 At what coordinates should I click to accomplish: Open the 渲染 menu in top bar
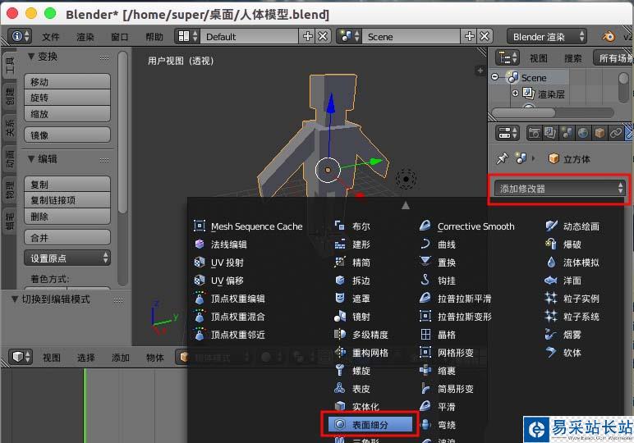coord(85,37)
